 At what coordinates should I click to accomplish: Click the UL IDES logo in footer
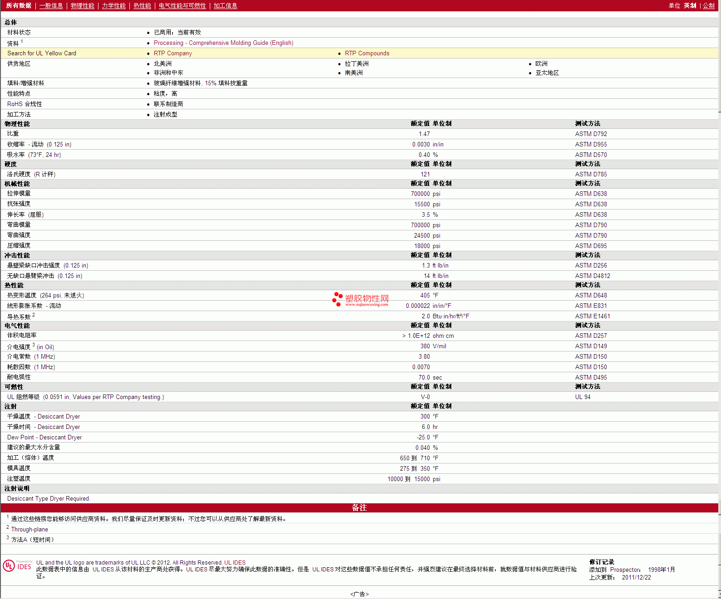pos(17,566)
